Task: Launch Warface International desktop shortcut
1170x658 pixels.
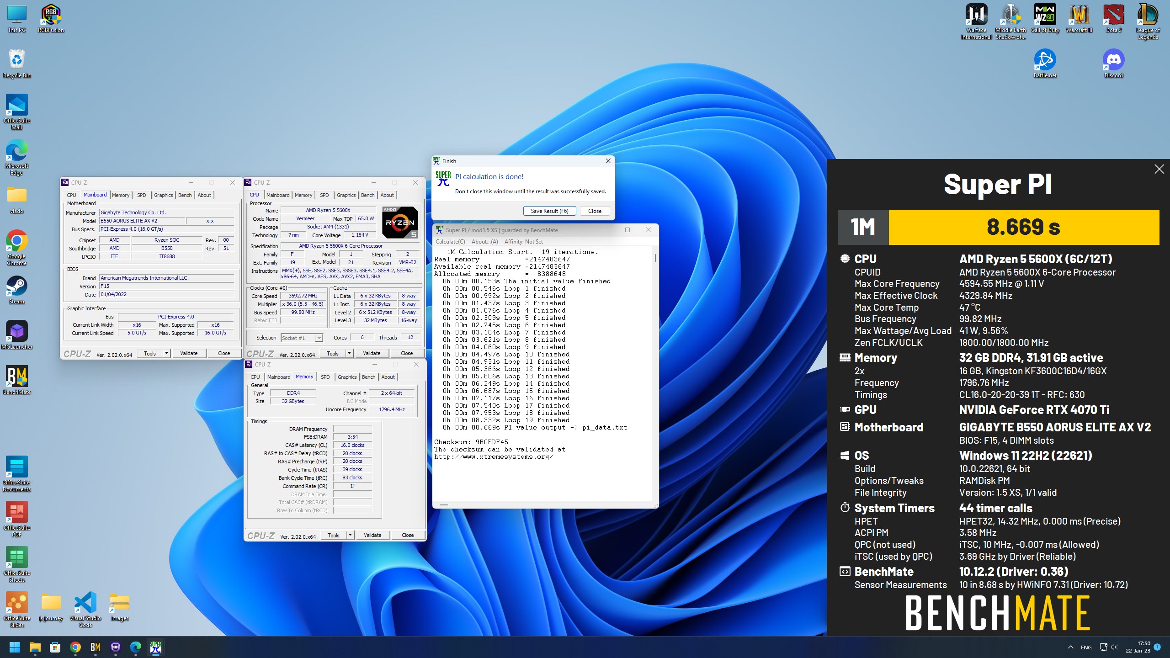Action: (976, 21)
